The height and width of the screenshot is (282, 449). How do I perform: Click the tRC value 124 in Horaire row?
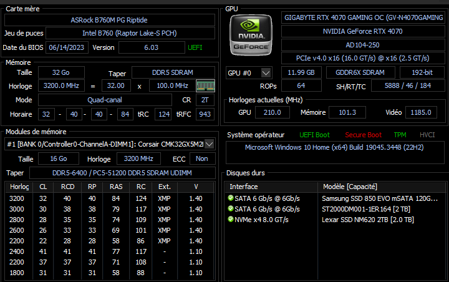coord(163,114)
